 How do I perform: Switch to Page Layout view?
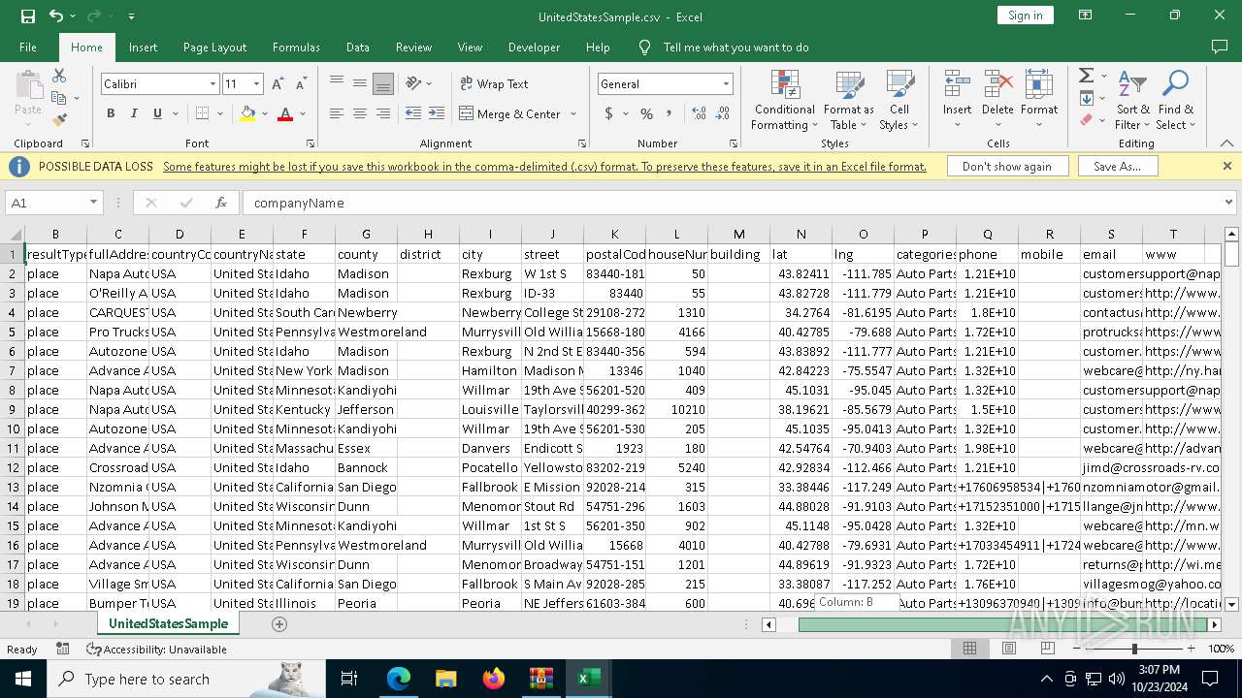[1009, 649]
